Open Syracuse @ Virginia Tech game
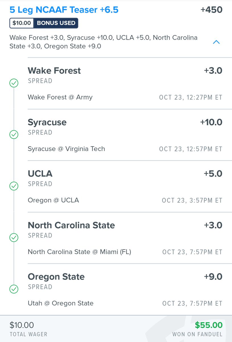 [66, 149]
